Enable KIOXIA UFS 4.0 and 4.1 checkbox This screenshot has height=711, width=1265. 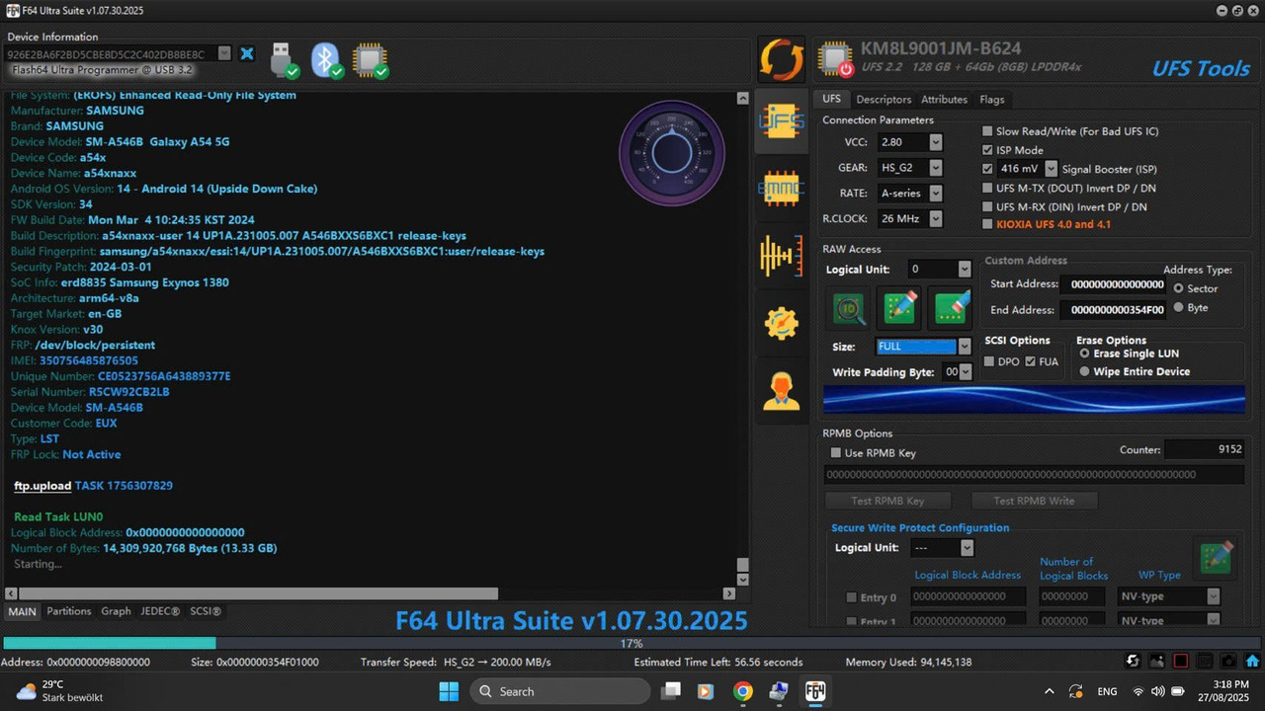pyautogui.click(x=987, y=224)
